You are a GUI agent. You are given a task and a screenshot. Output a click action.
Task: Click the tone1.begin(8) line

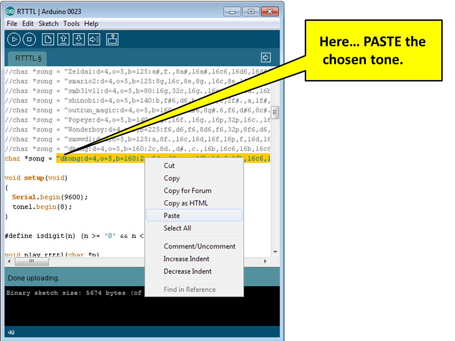[x=42, y=207]
